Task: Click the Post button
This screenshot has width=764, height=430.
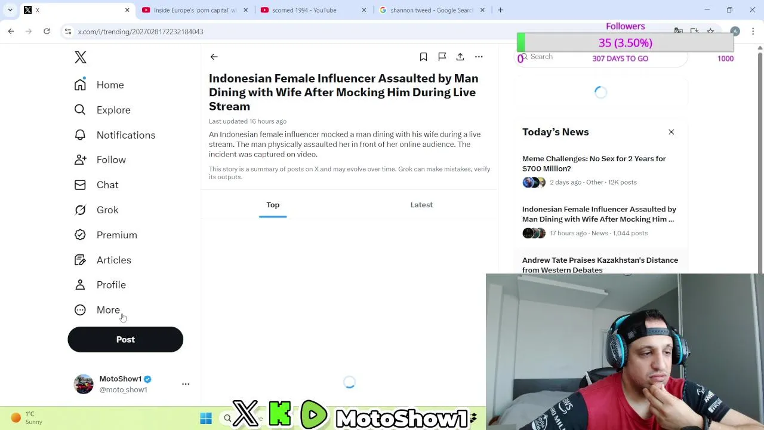Action: coord(125,339)
